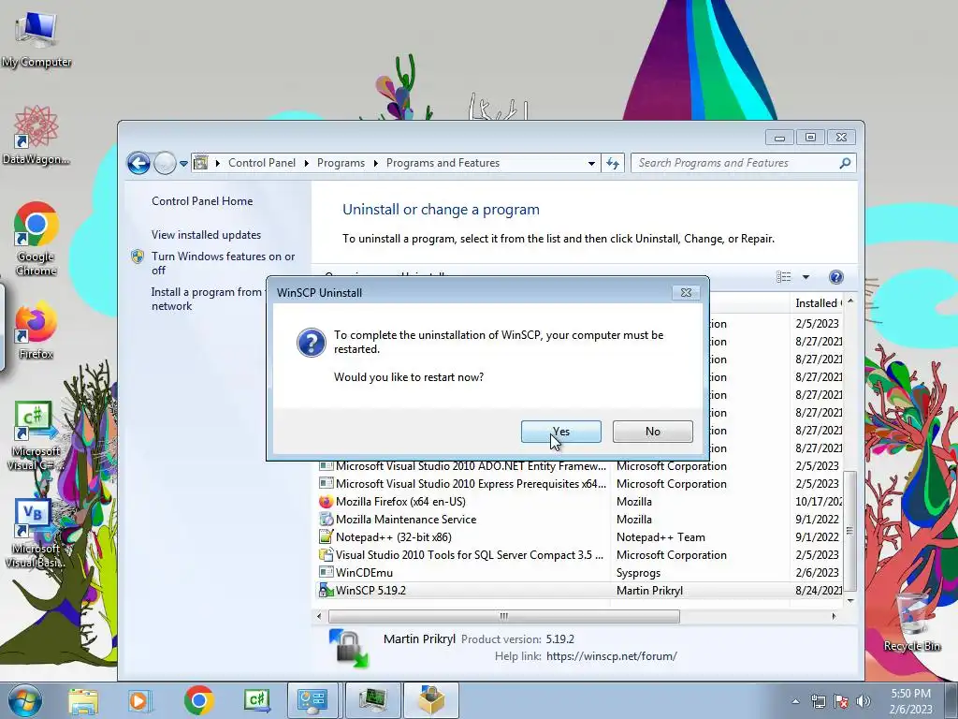
Task: Open Windows Media Player from taskbar
Action: 139,700
